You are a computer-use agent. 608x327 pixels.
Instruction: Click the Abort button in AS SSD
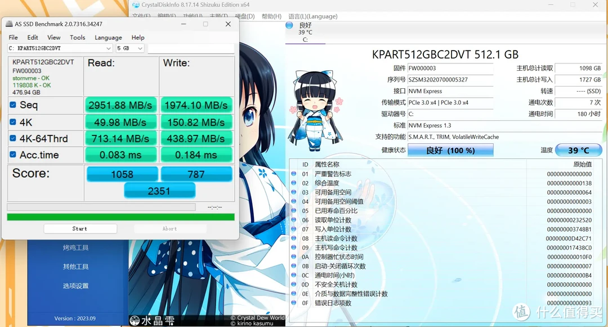tap(169, 229)
